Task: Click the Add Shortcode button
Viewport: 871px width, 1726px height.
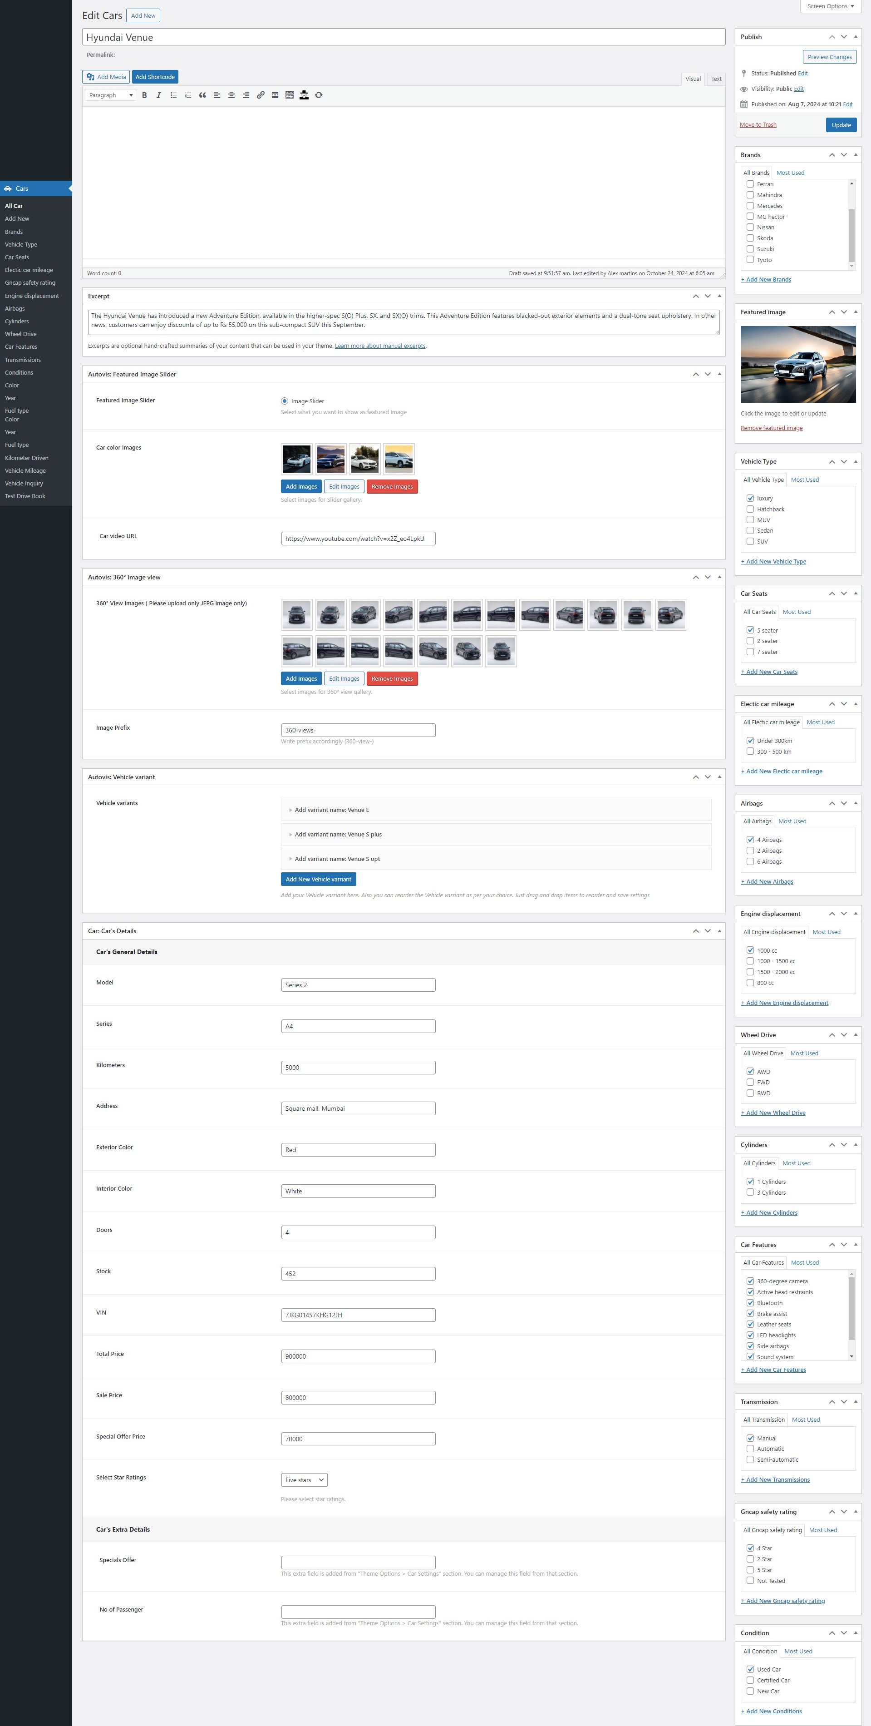Action: (155, 77)
